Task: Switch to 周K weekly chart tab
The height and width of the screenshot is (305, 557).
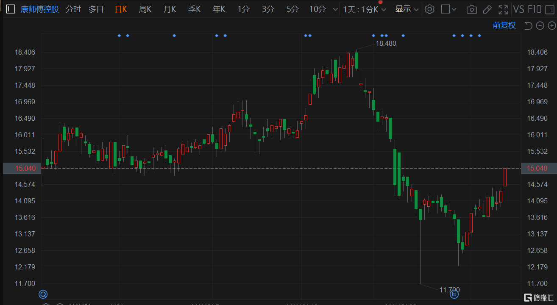Action: point(145,9)
